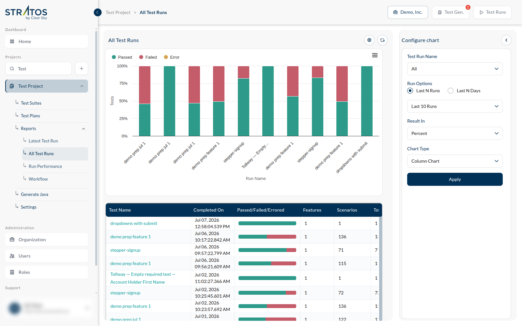The width and height of the screenshot is (522, 326).
Task: Open Organization administration page
Action: coord(47,240)
